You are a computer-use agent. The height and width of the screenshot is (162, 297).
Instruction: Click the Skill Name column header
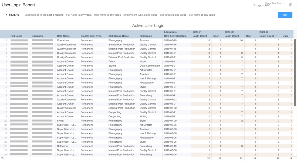(x=146, y=36)
